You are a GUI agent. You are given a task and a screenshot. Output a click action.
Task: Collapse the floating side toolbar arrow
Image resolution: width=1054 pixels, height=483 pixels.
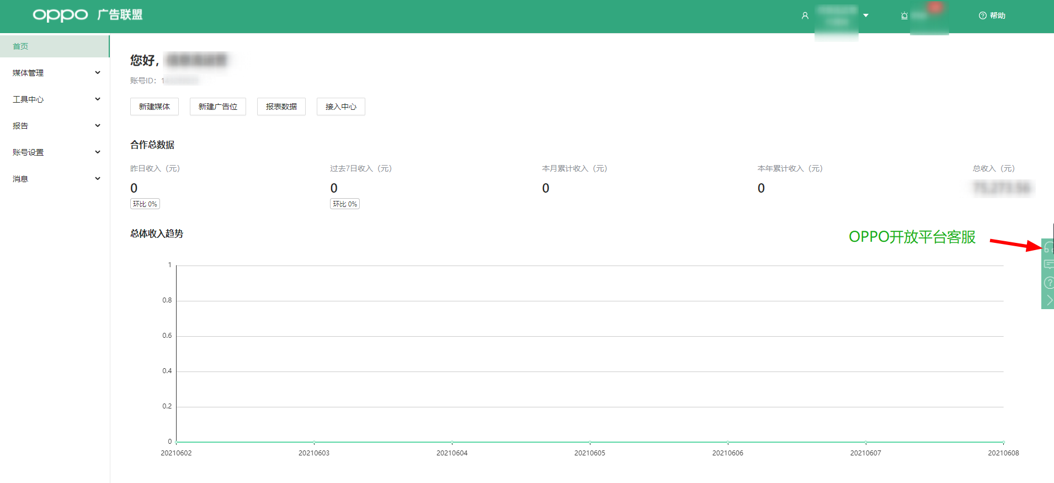(x=1048, y=300)
